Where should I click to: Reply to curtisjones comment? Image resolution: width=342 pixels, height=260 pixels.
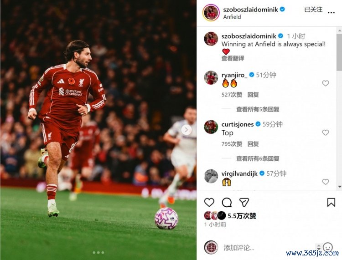(253, 144)
